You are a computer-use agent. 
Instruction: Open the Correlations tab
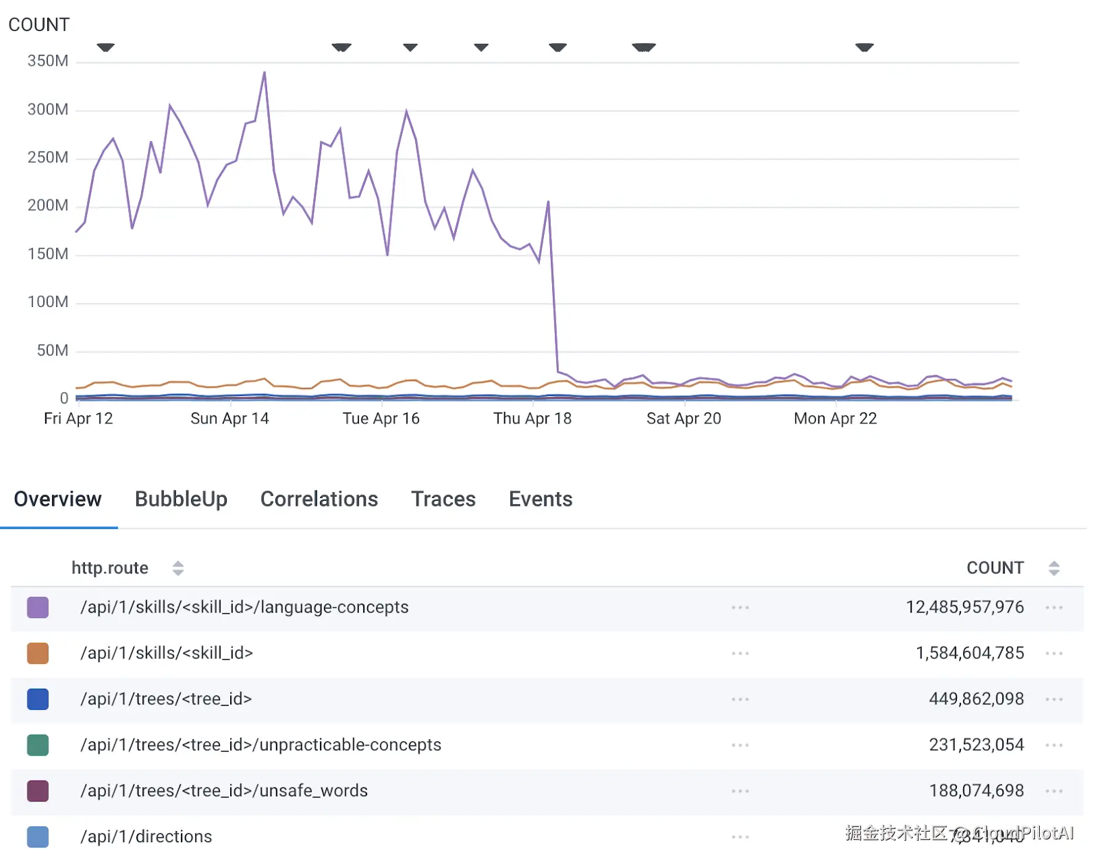pos(319,499)
